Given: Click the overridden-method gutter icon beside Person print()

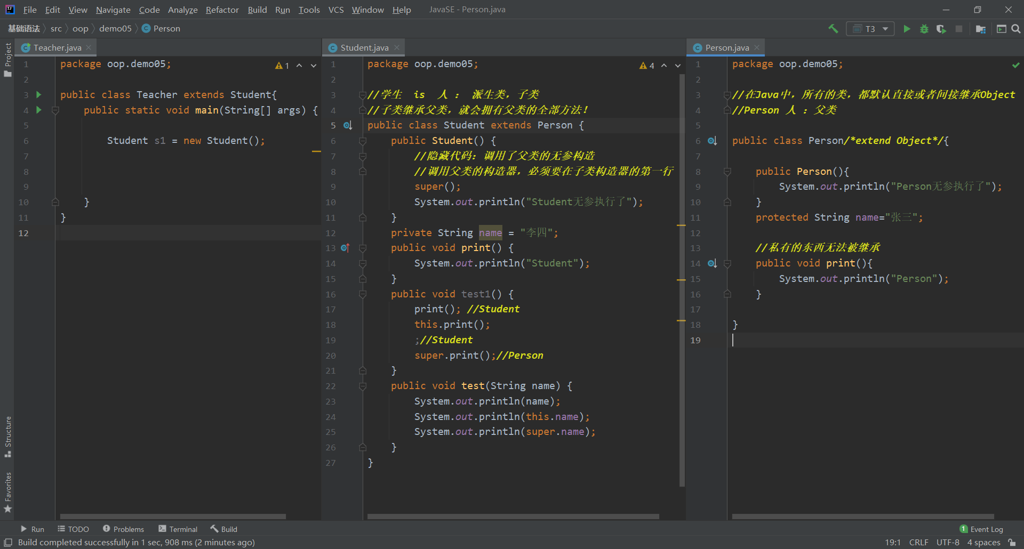Looking at the screenshot, I should click(x=711, y=263).
